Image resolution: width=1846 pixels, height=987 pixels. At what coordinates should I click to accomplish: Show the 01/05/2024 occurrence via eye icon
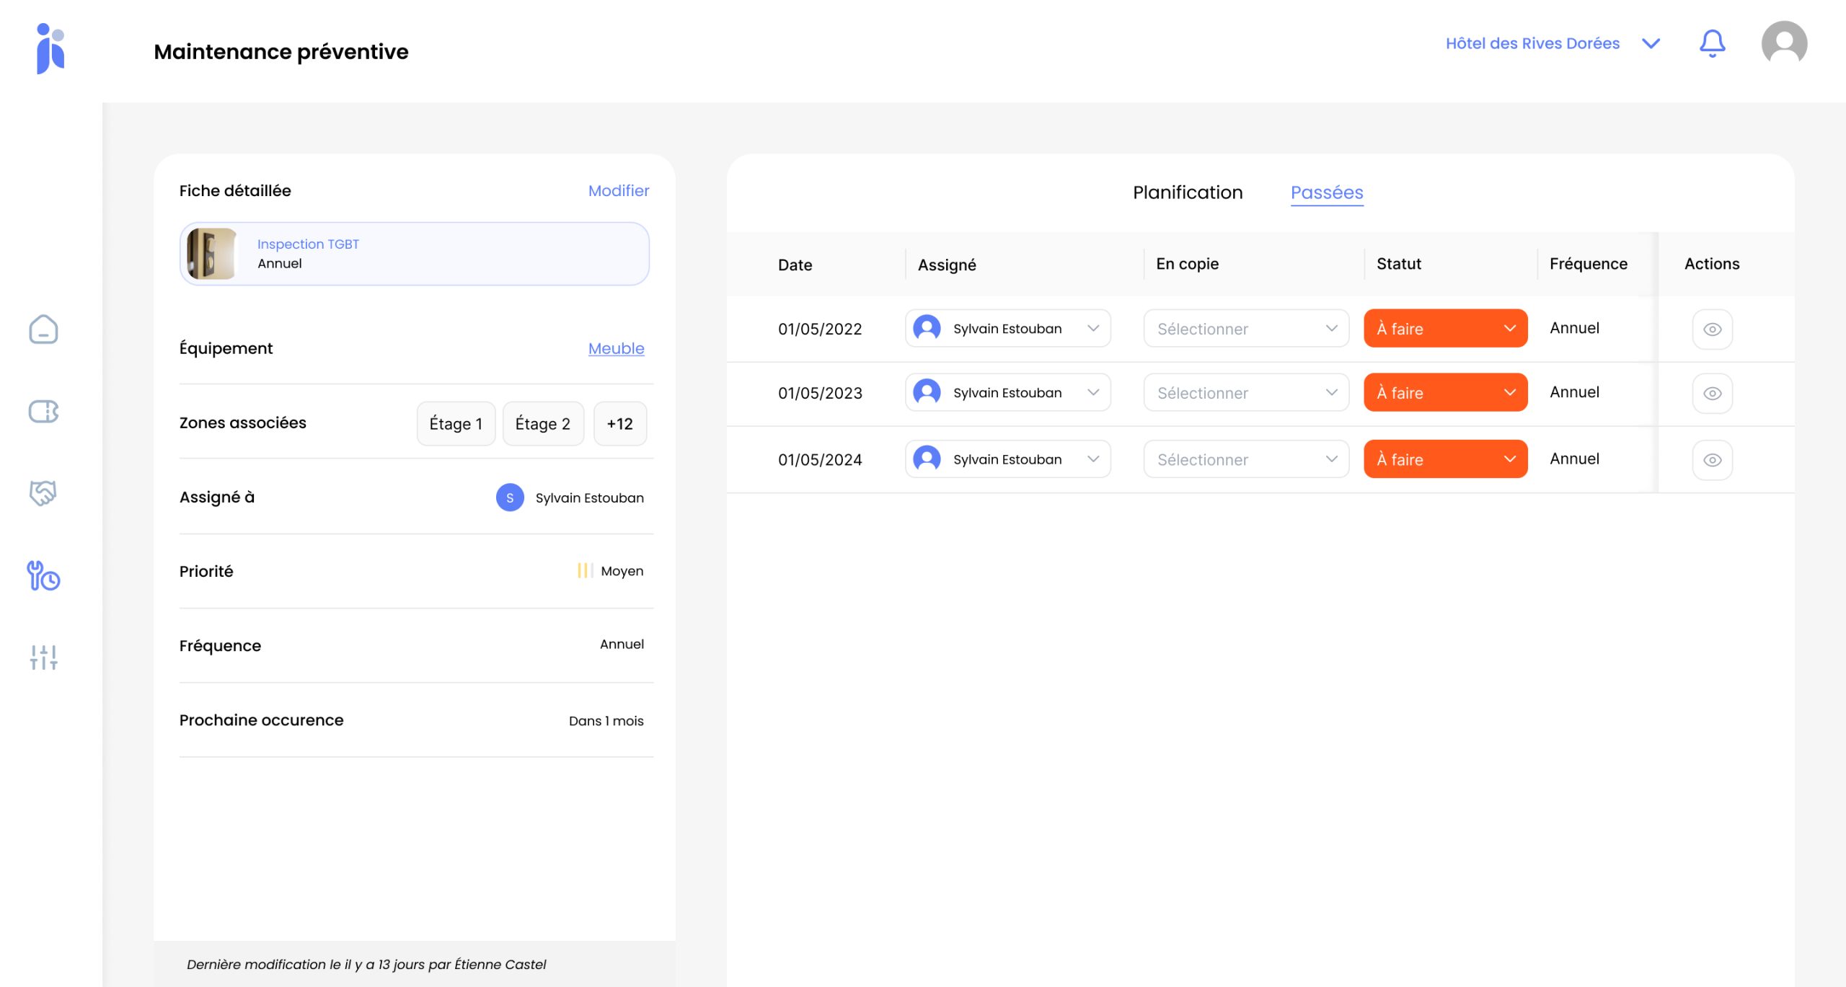(1712, 460)
